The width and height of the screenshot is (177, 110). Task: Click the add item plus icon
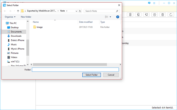[x=155, y=14]
